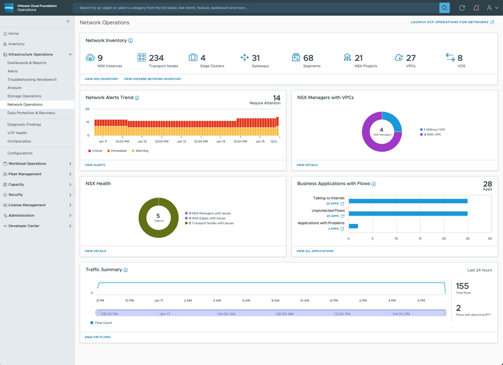Click the blue search magnifier button

(x=444, y=8)
